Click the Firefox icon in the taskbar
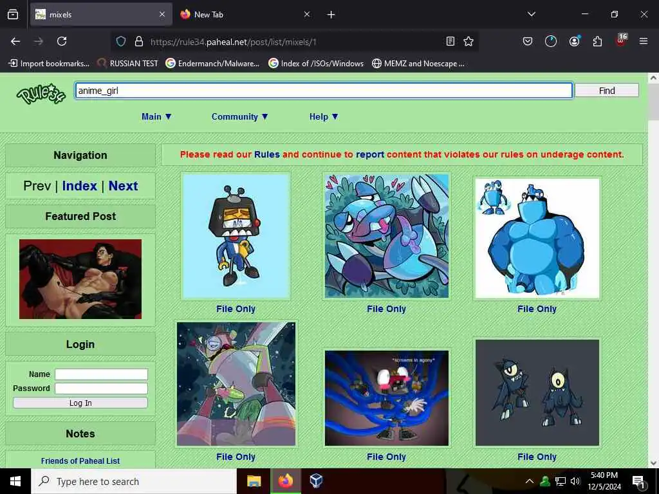This screenshot has width=659, height=494. click(x=285, y=481)
